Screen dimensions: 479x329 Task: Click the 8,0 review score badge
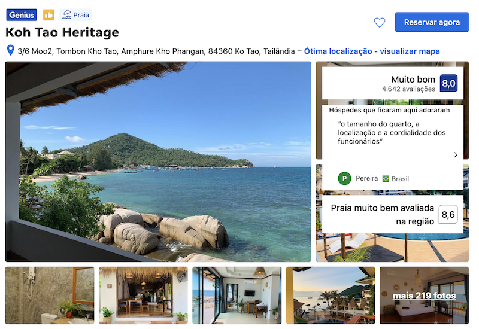(448, 83)
